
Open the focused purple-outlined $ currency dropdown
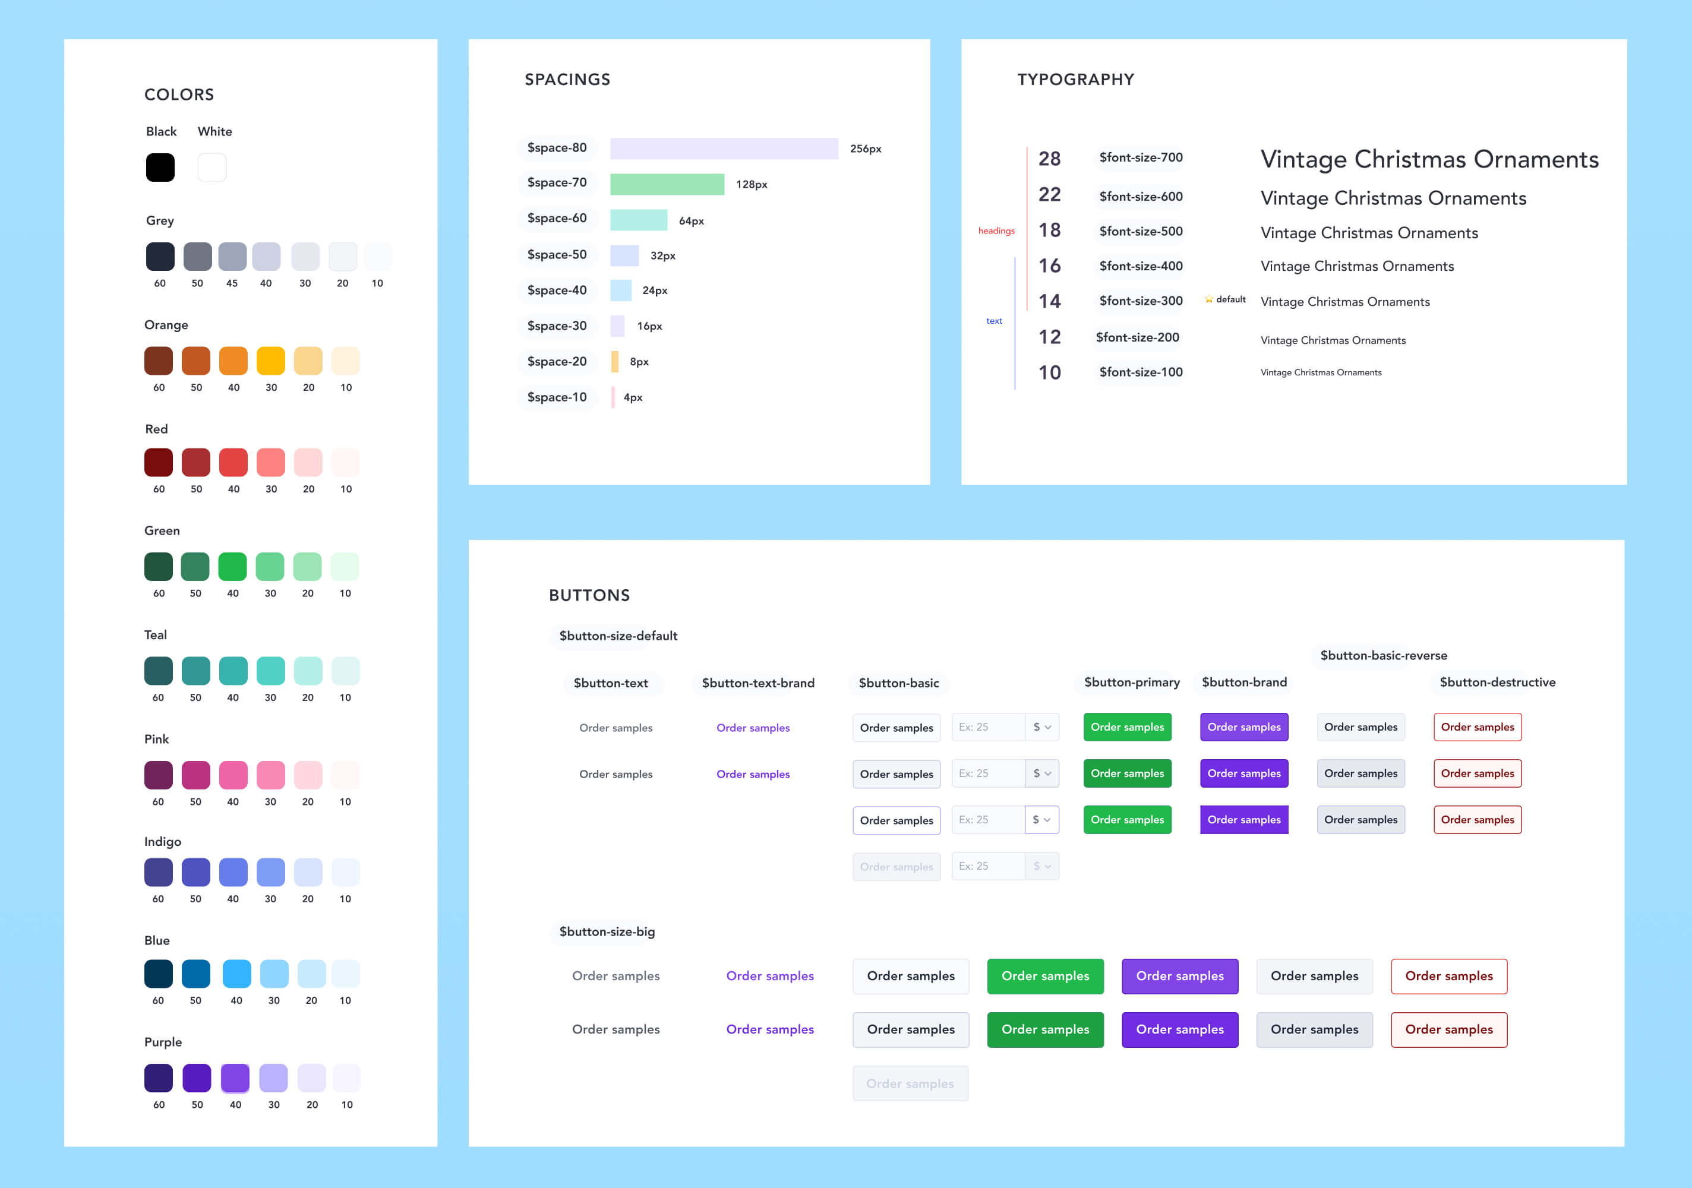pyautogui.click(x=1041, y=820)
